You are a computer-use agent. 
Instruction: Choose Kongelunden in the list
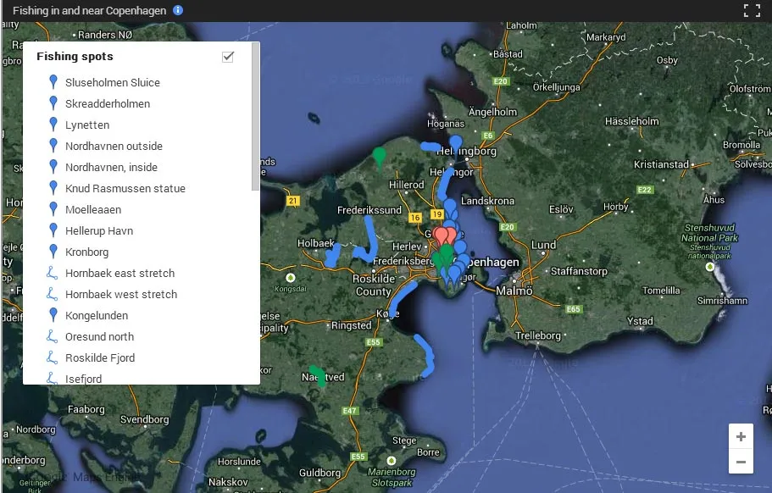tap(97, 315)
